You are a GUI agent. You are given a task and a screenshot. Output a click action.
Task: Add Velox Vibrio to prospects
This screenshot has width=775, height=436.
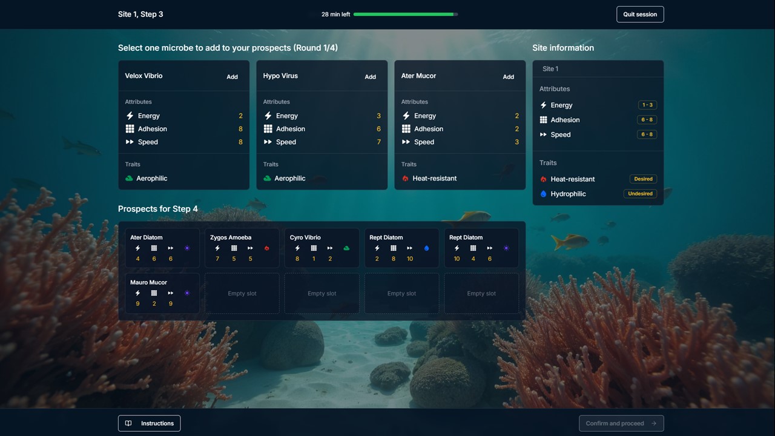coord(232,77)
